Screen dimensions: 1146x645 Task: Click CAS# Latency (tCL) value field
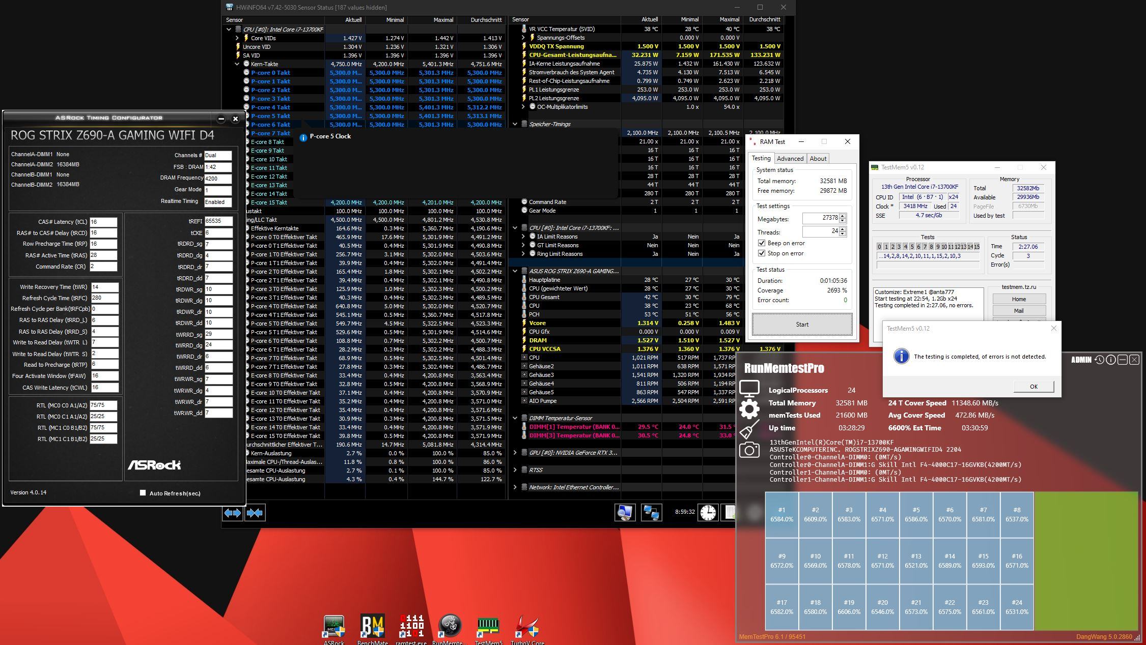tap(103, 222)
